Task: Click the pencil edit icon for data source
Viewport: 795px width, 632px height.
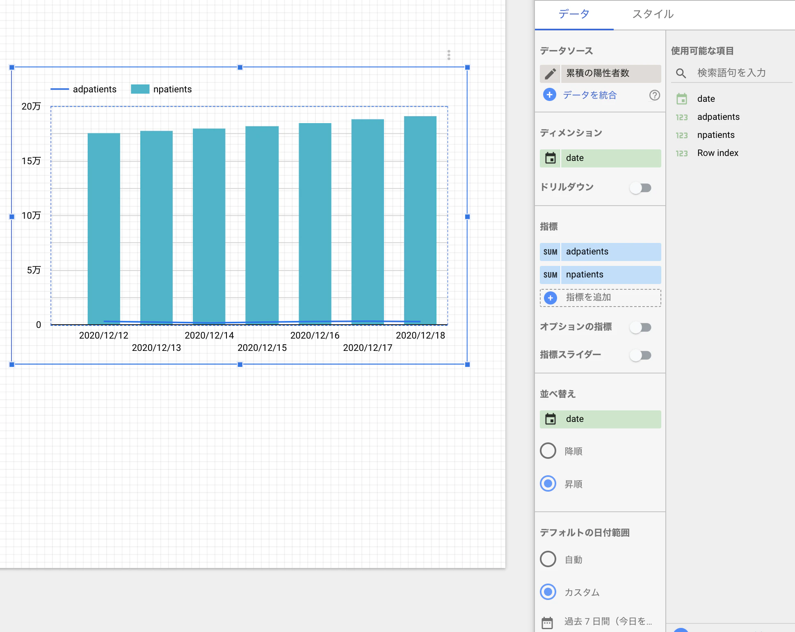Action: [x=550, y=74]
